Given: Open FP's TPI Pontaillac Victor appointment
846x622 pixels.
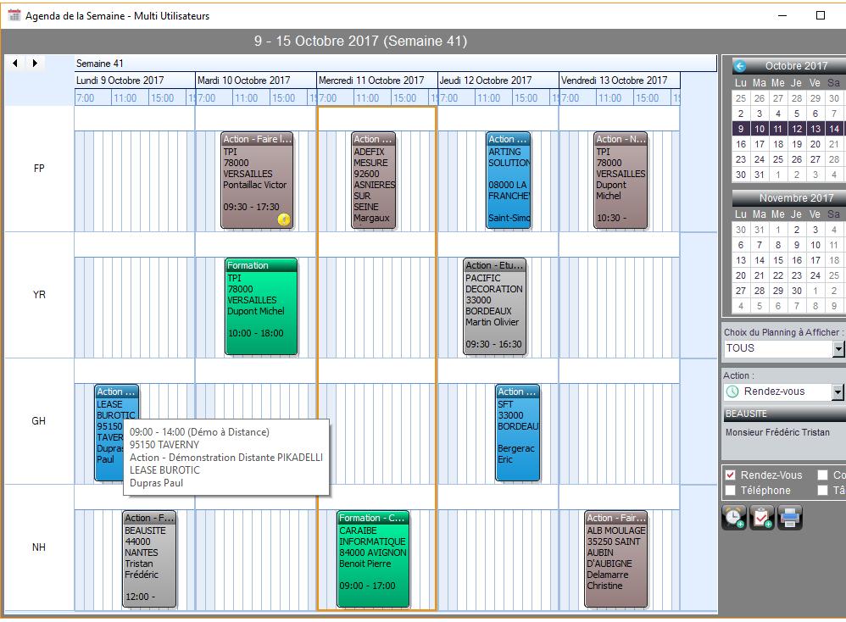Looking at the screenshot, I should point(257,180).
